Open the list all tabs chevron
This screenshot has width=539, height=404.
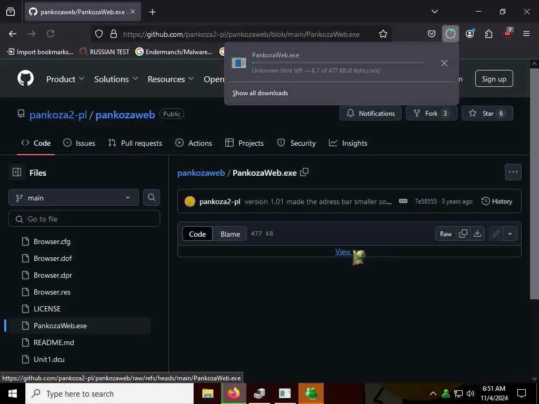[434, 12]
